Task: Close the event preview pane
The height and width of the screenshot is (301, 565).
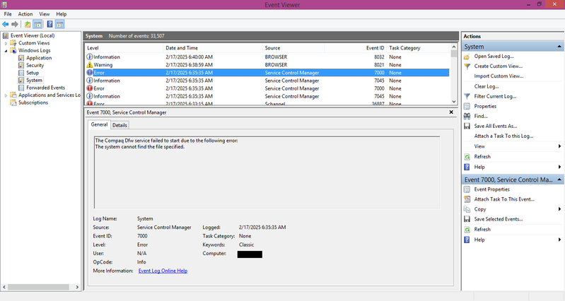Action: coord(451,112)
